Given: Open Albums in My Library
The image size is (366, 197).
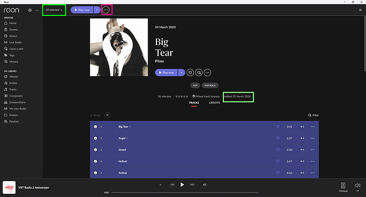Looking at the screenshot, I should coord(11,76).
